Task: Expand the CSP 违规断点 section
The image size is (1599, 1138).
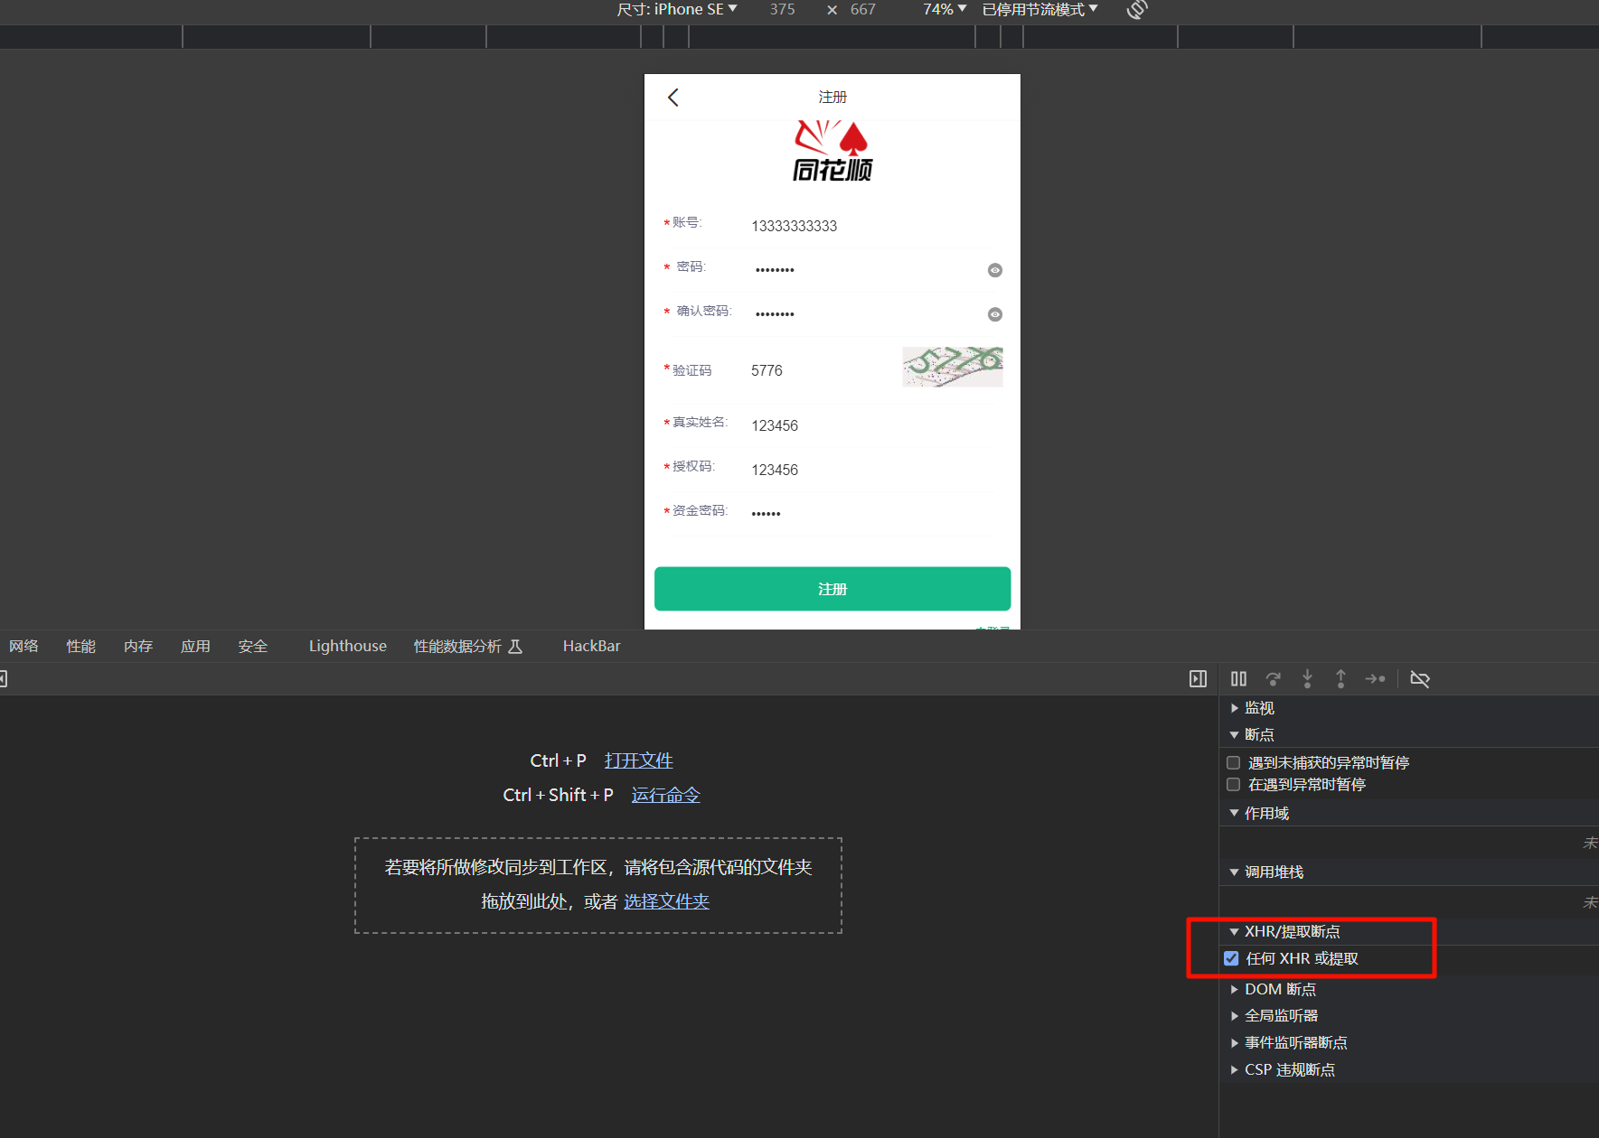Action: point(1290,1069)
